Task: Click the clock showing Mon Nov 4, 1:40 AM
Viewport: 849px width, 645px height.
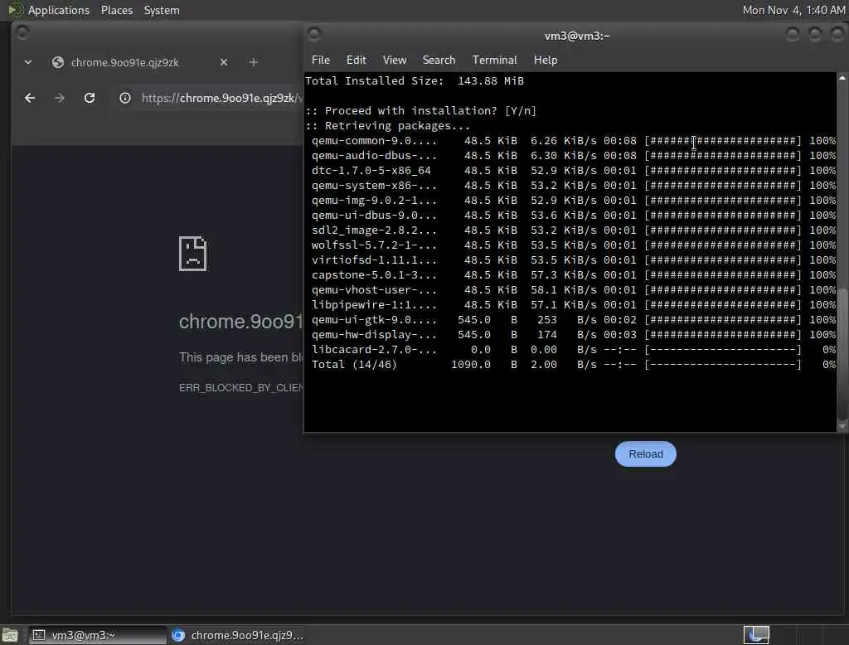Action: [x=793, y=10]
